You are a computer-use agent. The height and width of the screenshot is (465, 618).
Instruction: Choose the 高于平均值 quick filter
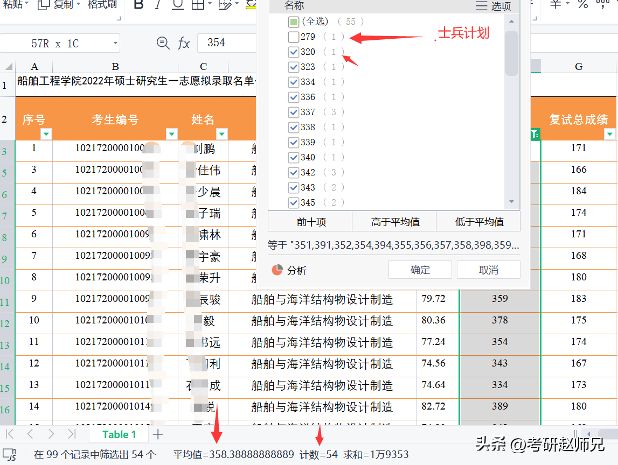(395, 222)
